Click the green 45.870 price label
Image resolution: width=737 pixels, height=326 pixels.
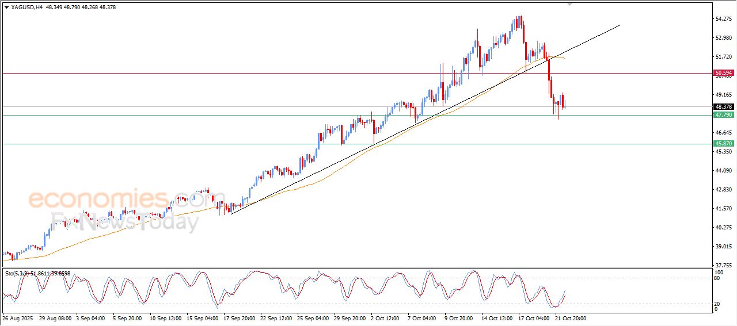[x=723, y=144]
